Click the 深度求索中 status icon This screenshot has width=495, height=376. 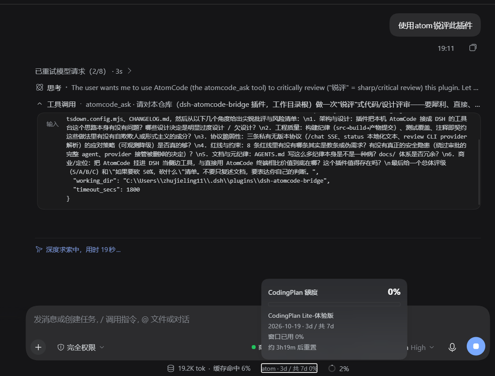coord(39,249)
